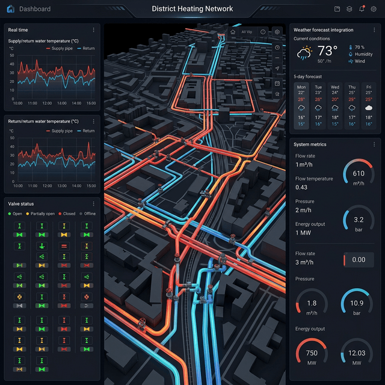Image resolution: width=385 pixels, height=385 pixels.
Task: Select the Mon forecast card
Action: (x=301, y=106)
